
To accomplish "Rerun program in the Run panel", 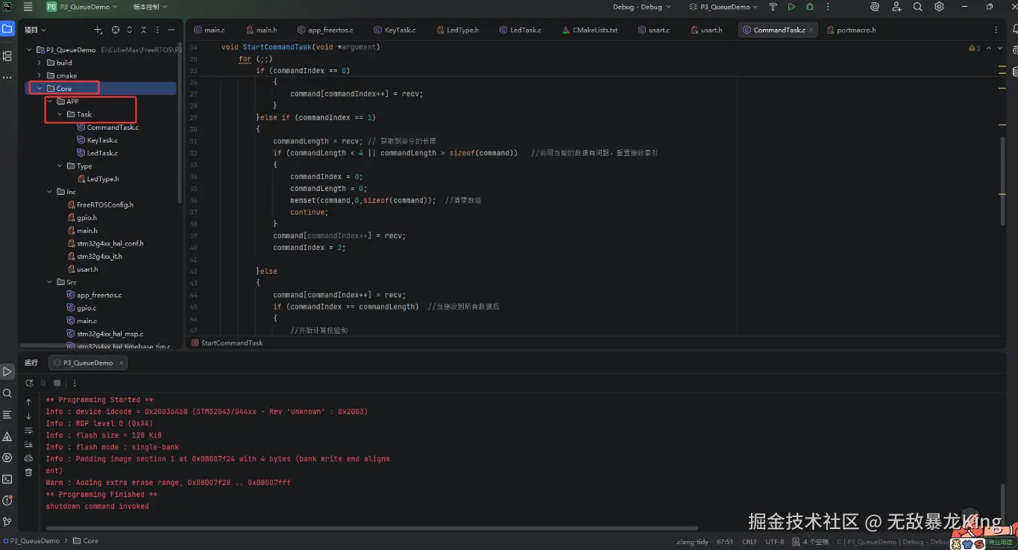I will pyautogui.click(x=29, y=383).
